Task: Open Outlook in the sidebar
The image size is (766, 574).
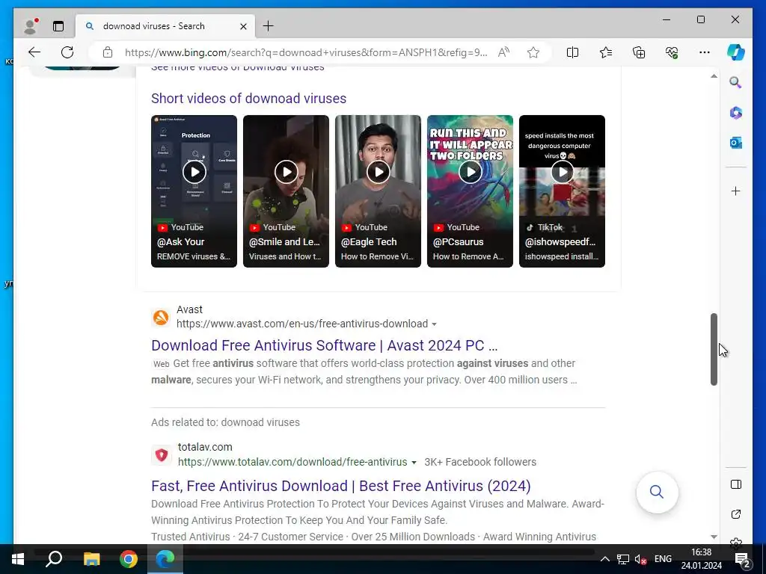Action: point(736,143)
